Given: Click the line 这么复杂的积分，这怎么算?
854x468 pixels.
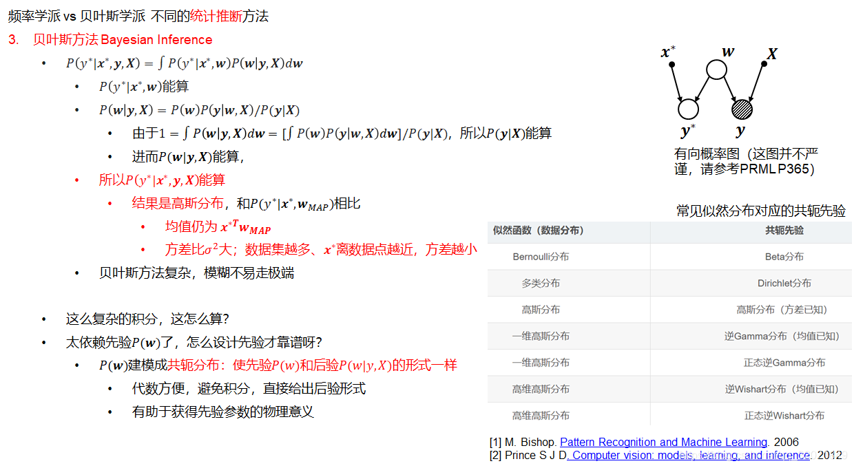Looking at the screenshot, I should coord(147,319).
